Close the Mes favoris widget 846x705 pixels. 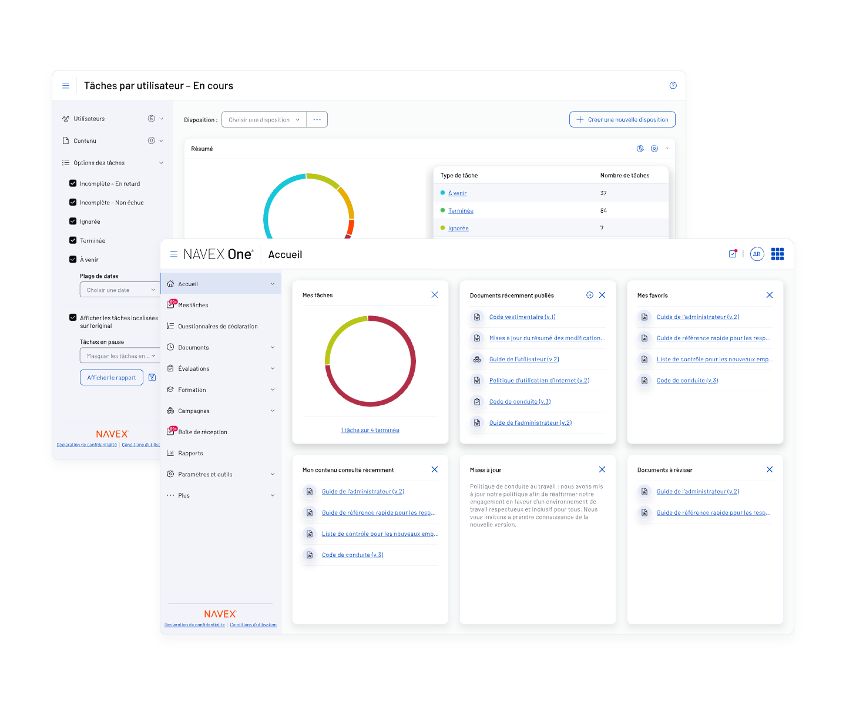pyautogui.click(x=770, y=295)
